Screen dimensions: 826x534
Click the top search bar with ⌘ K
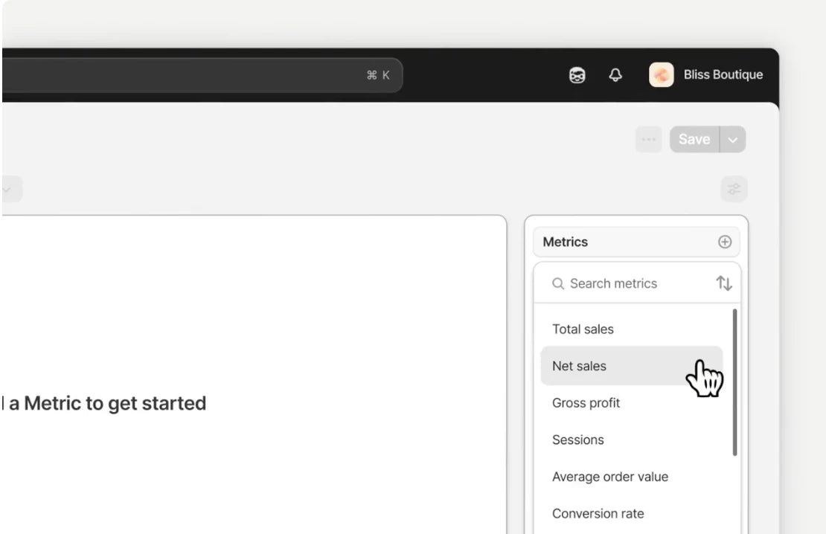click(x=201, y=75)
